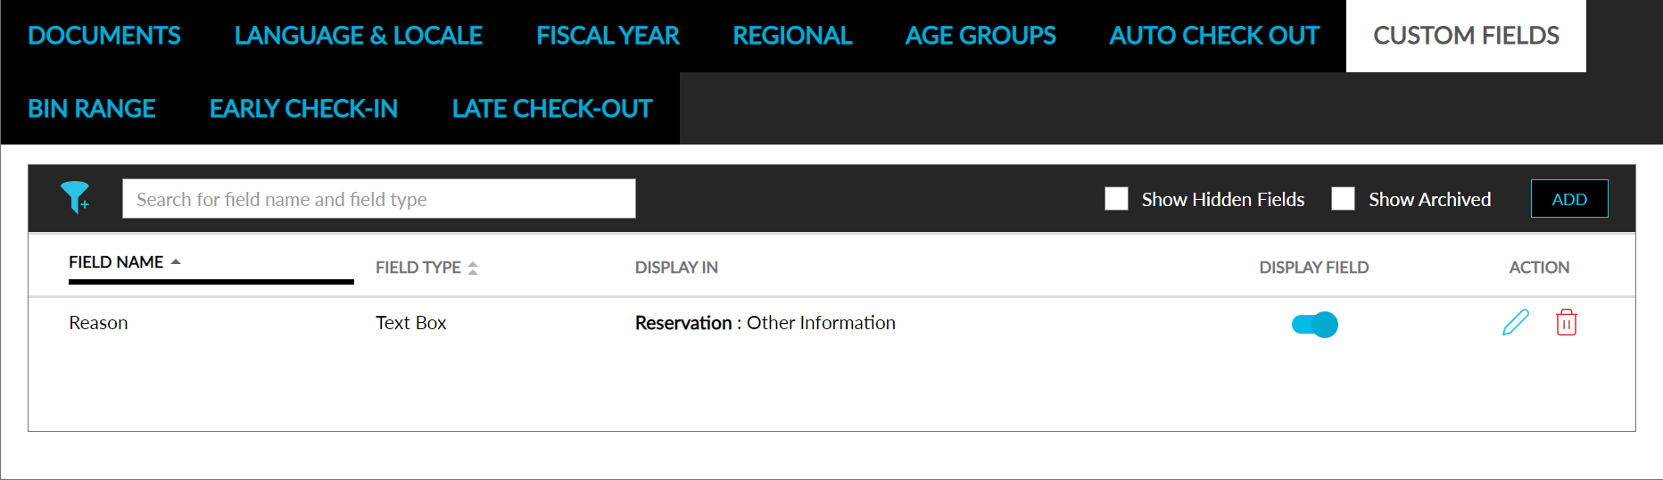The width and height of the screenshot is (1663, 480).
Task: Select the Regional tab
Action: (792, 36)
